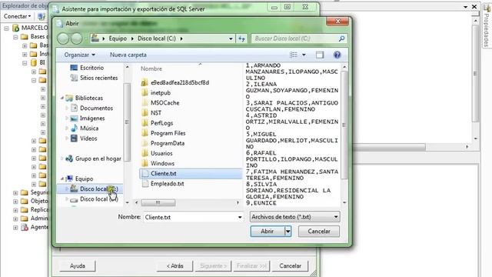Select the Vídeos library
This screenshot has height=277, width=492.
point(88,138)
